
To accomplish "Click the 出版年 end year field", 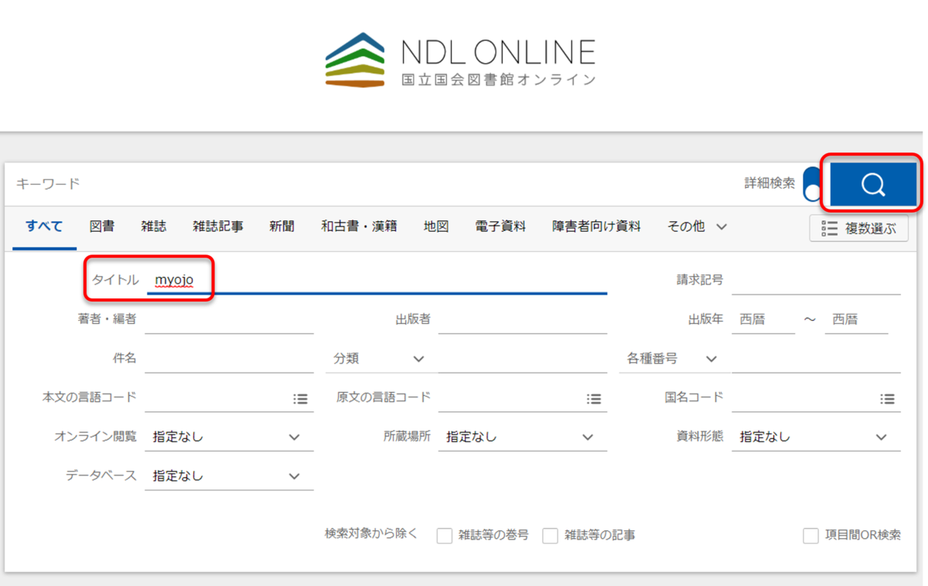I will [856, 319].
